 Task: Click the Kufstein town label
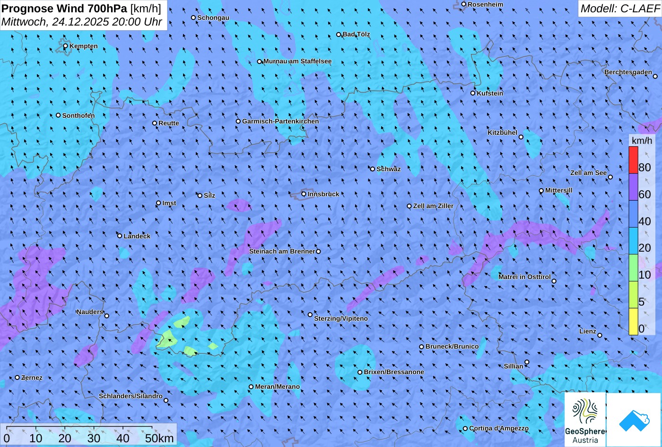point(490,93)
